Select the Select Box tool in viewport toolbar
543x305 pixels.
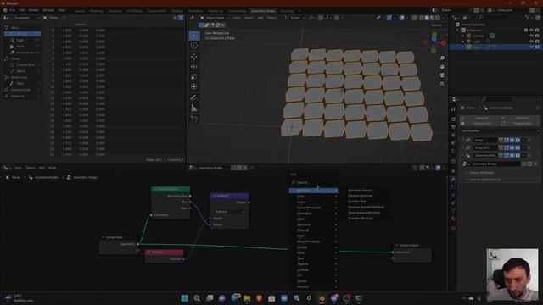[194, 36]
